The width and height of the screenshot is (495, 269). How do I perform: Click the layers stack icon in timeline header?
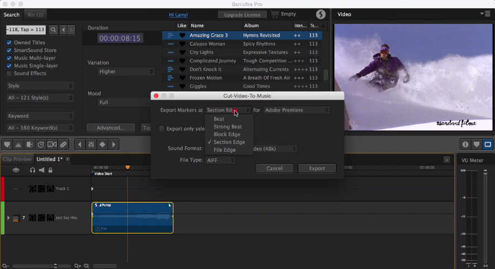coord(16,170)
